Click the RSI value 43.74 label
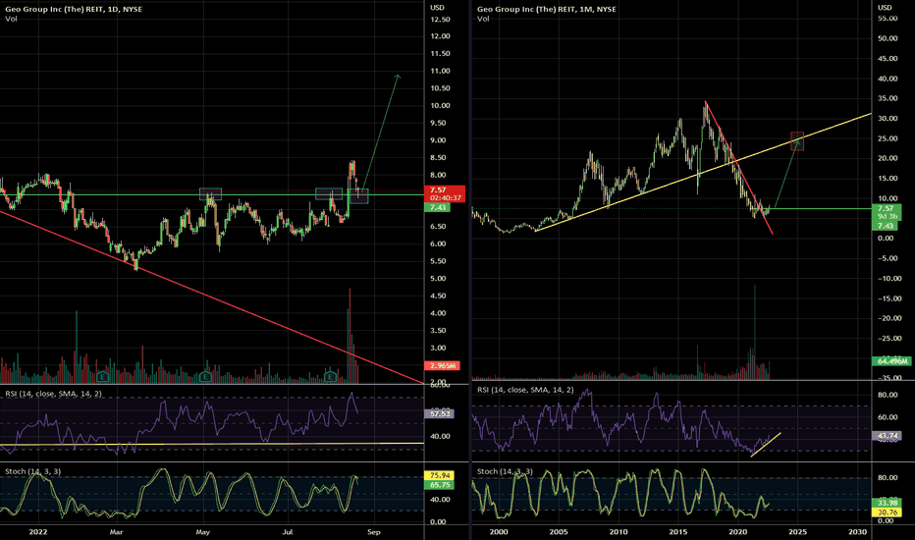 (887, 436)
